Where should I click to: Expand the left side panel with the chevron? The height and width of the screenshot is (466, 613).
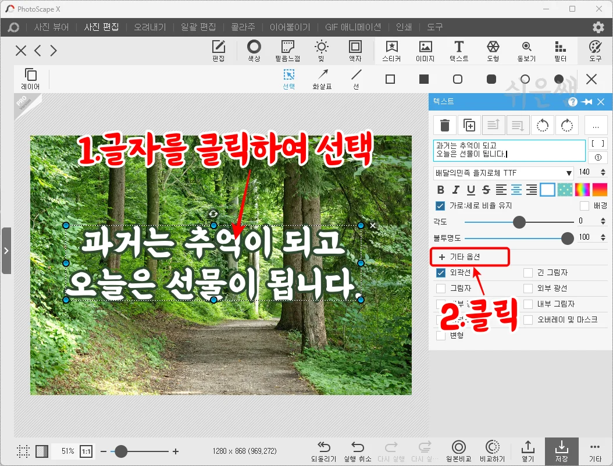pyautogui.click(x=7, y=251)
